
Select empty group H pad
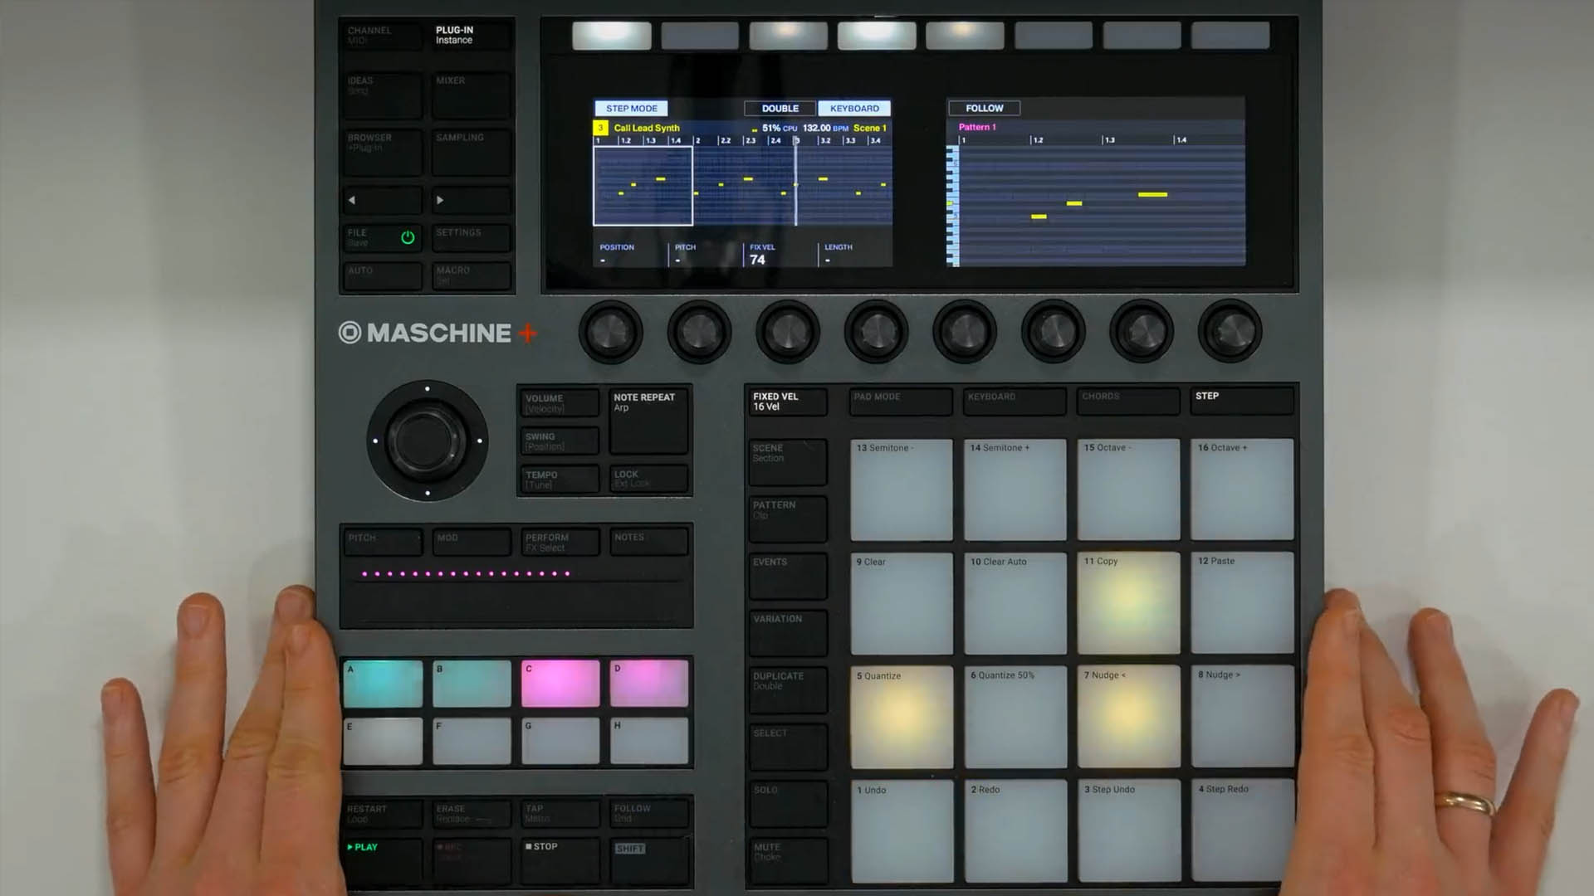(x=649, y=741)
